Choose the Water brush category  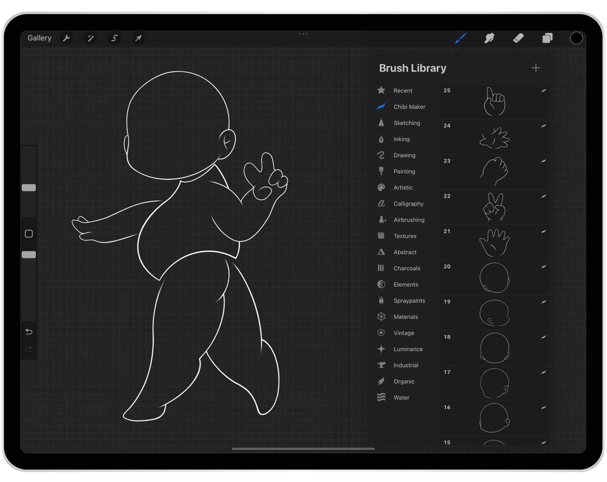click(x=401, y=397)
